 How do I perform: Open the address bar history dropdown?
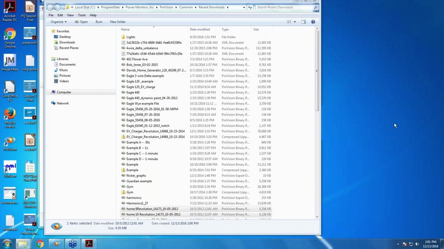point(244,7)
